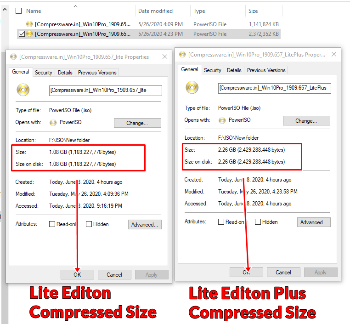Toggle the select-all checkbox in the Name column header
This screenshot has height=324, width=350.
pyautogui.click(x=18, y=11)
